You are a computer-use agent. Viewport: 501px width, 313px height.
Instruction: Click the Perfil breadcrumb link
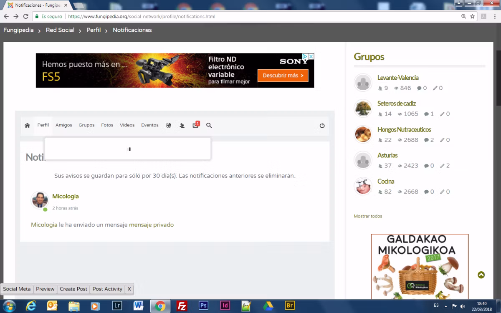click(x=94, y=30)
